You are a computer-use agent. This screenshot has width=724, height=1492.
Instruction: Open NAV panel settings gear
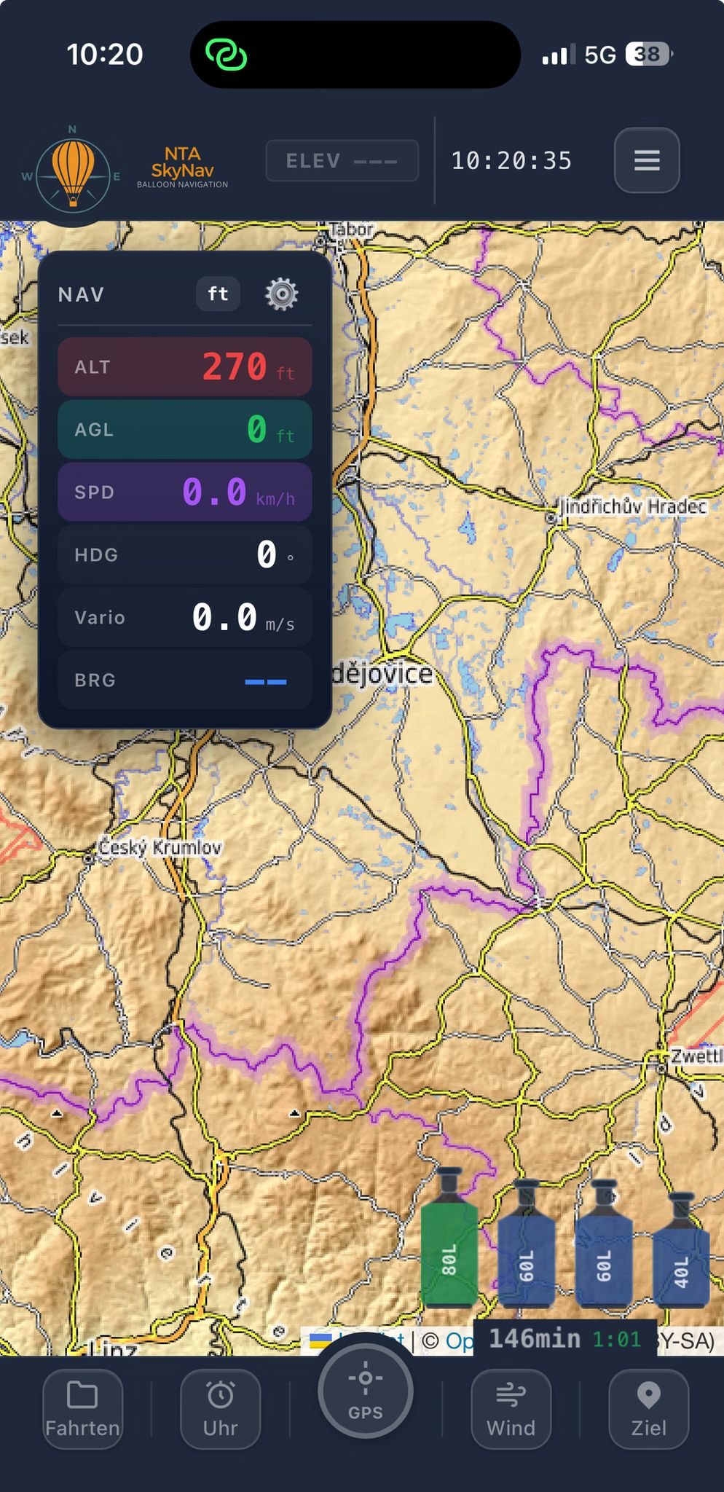[281, 294]
